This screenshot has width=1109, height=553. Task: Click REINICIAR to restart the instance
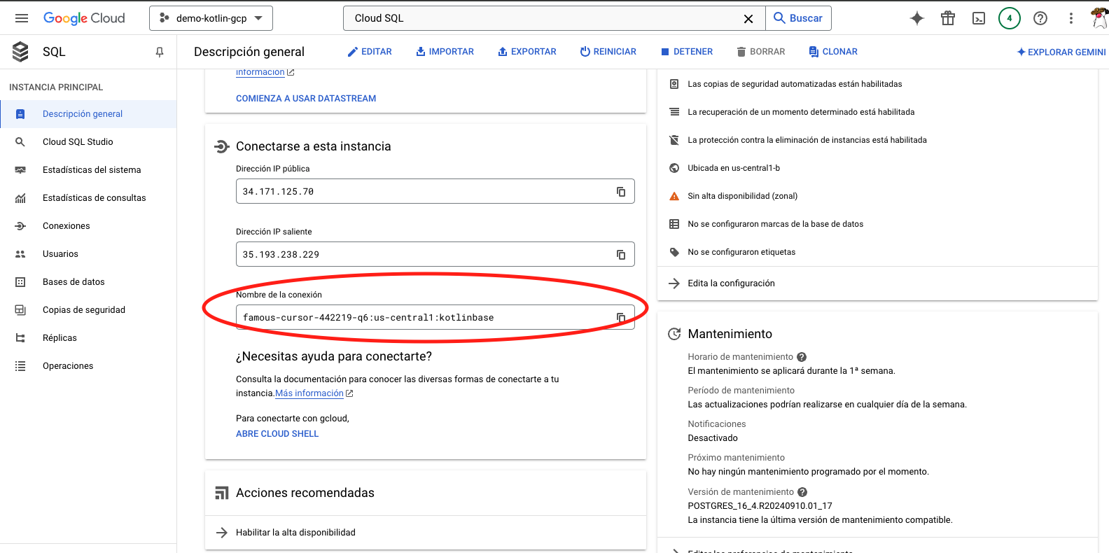click(608, 52)
